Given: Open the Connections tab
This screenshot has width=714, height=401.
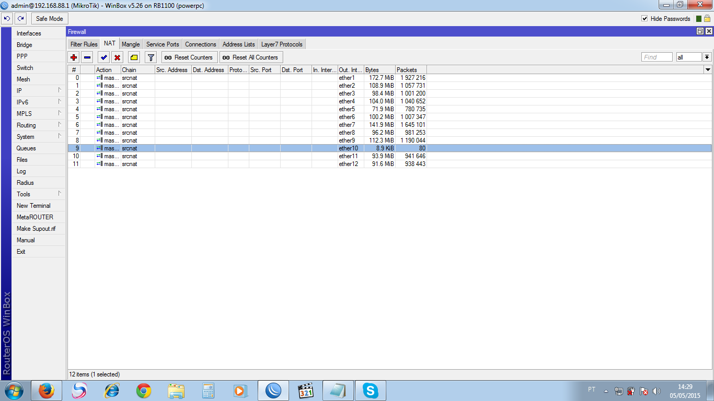Looking at the screenshot, I should pos(201,44).
